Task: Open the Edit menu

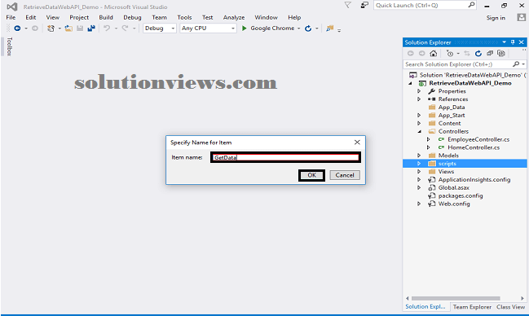Action: coord(31,18)
